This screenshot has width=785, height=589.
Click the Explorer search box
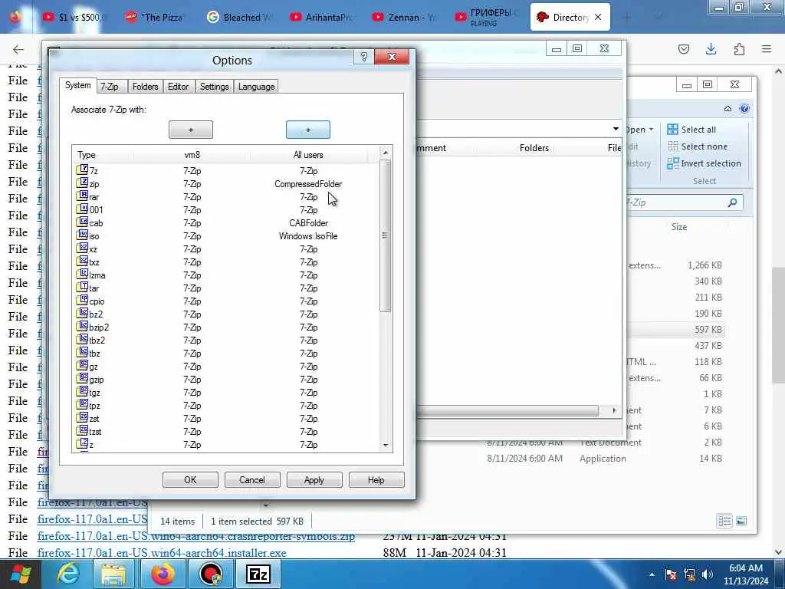pyautogui.click(x=683, y=202)
